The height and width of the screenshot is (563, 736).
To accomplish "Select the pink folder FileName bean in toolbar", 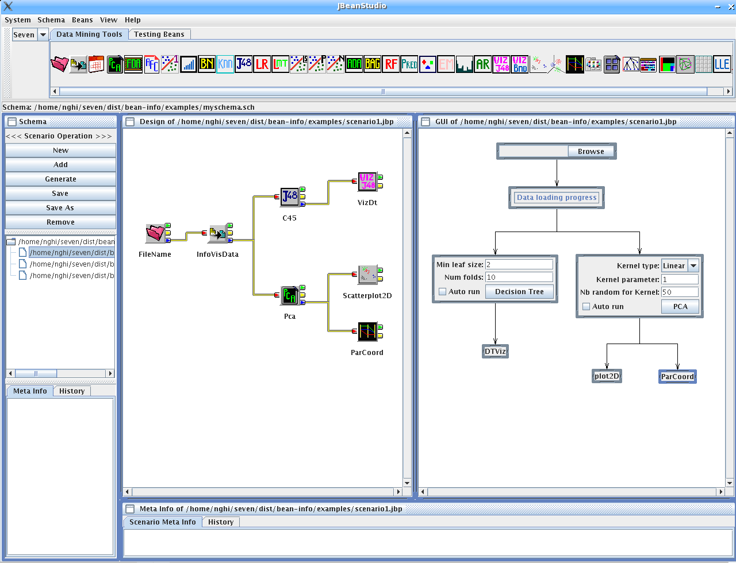I will pyautogui.click(x=59, y=64).
